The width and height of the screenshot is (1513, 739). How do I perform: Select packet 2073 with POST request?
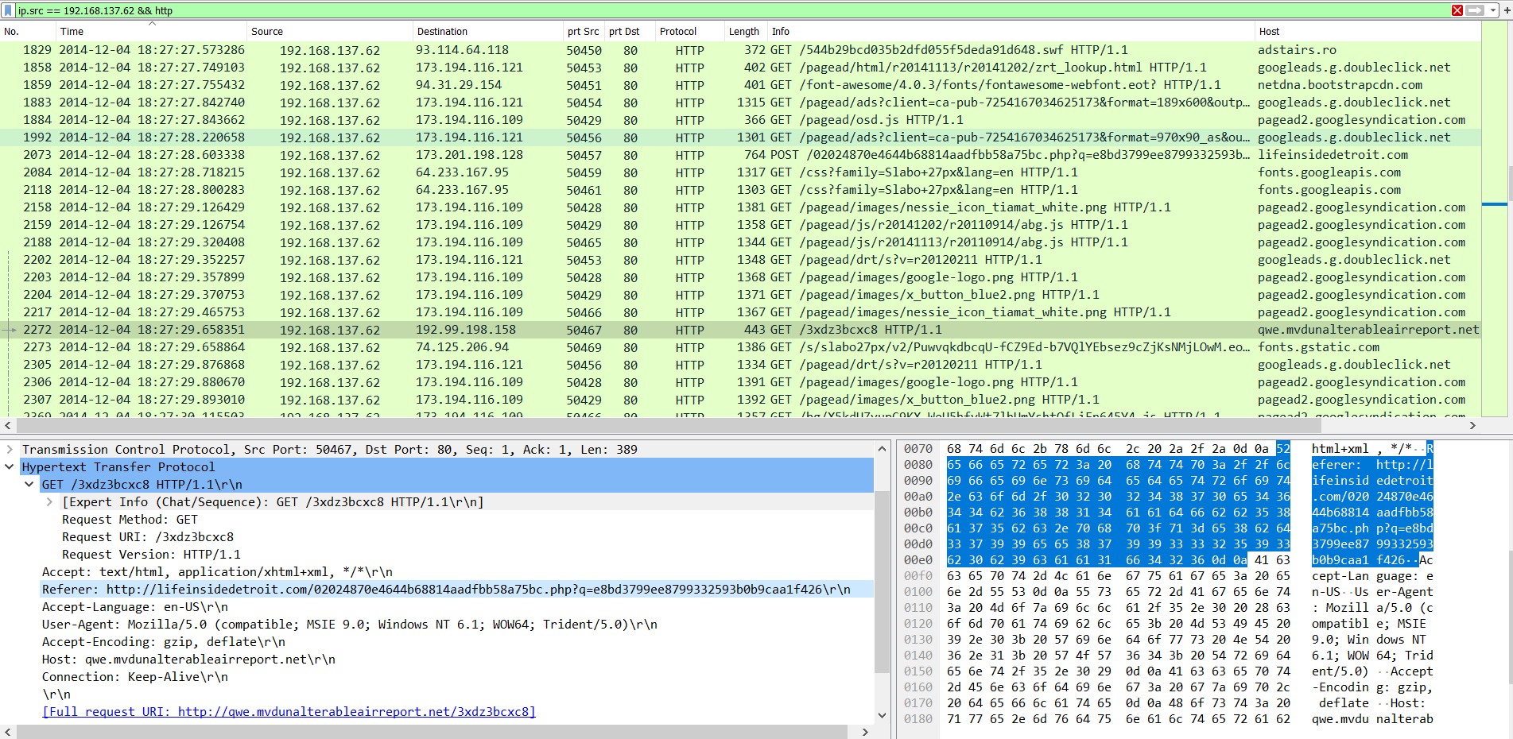(739, 155)
